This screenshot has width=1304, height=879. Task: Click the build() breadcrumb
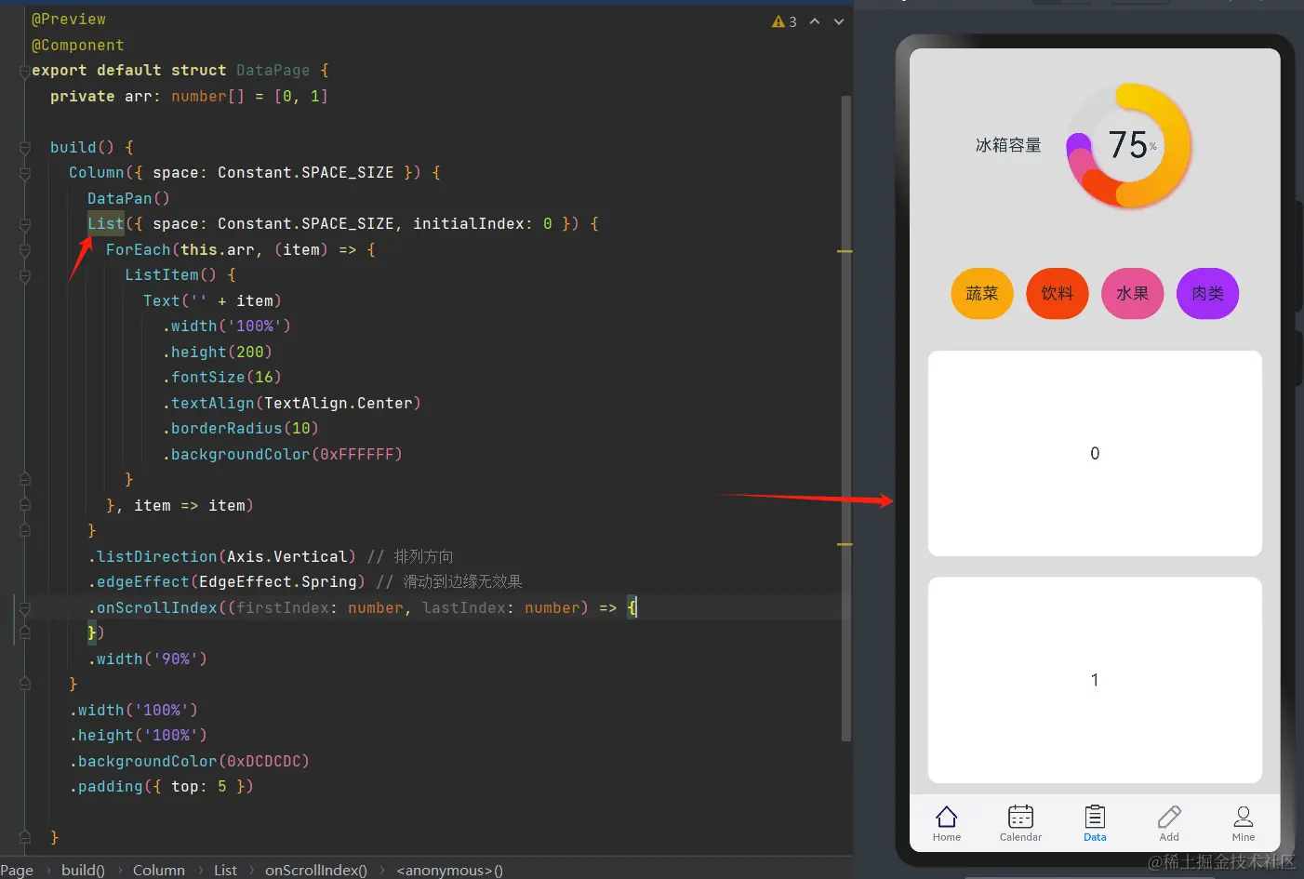[83, 870]
